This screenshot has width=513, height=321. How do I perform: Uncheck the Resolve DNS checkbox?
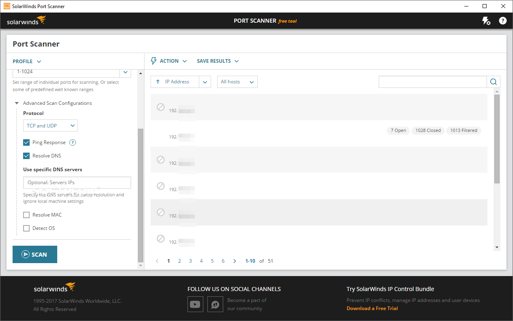point(26,156)
